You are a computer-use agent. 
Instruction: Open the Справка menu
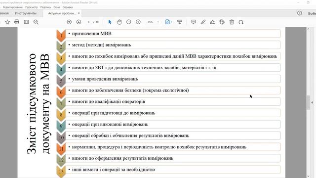(68, 7)
